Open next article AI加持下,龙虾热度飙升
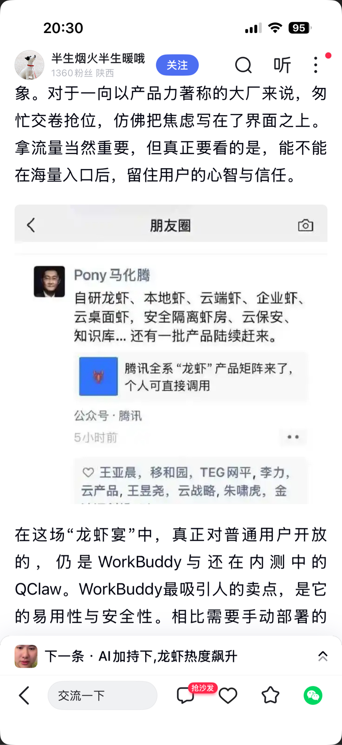Screen dimensions: 342x745 coord(141,656)
